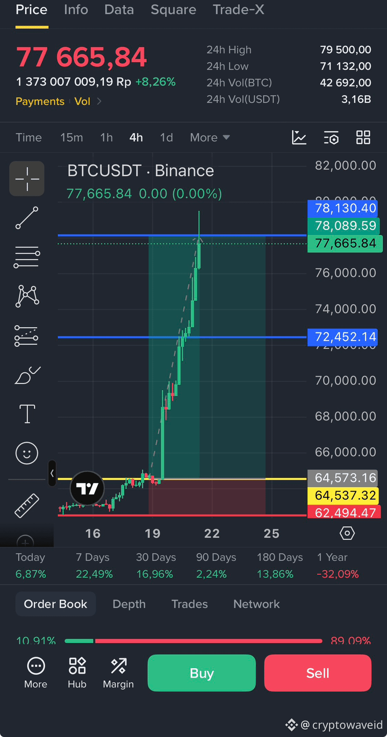Select the XABCD pattern tool

[27, 296]
